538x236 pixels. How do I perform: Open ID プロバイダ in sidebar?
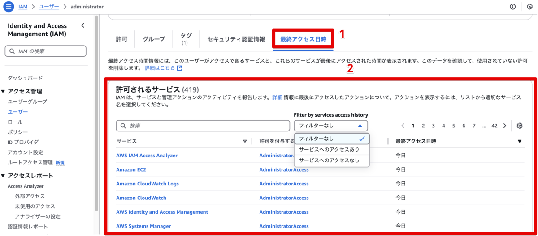[x=23, y=142]
